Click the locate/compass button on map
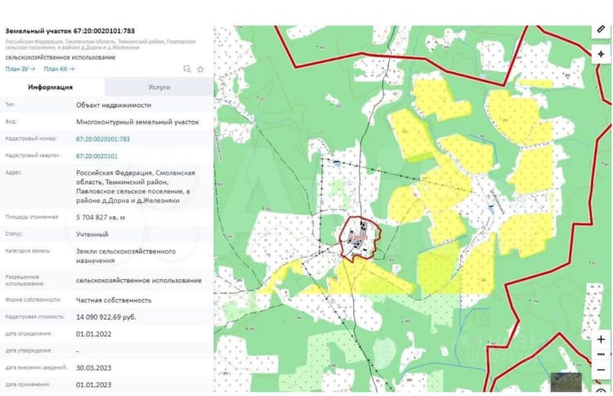Viewport: 613px width, 396px height. [x=601, y=54]
